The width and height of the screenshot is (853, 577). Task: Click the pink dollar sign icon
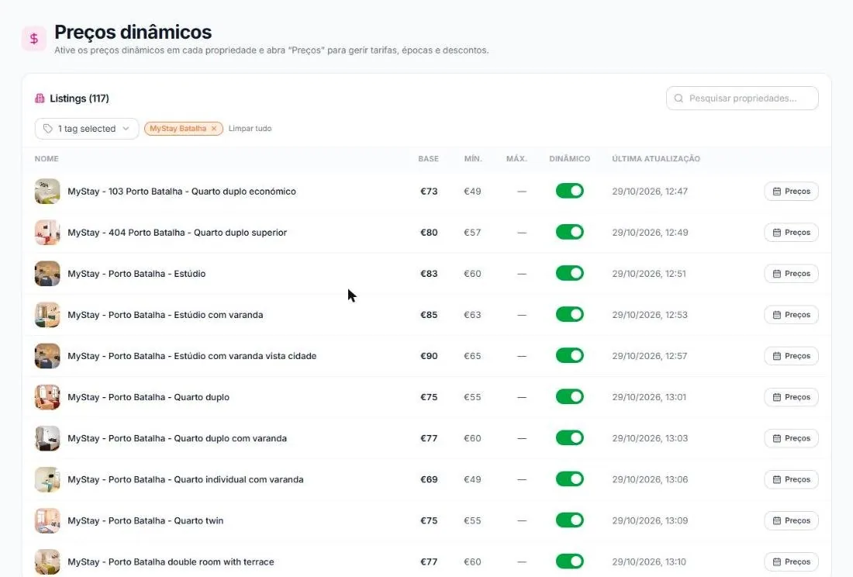pyautogui.click(x=33, y=39)
